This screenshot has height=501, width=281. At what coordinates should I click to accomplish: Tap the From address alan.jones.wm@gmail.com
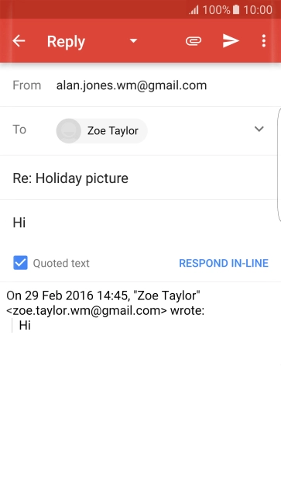[x=132, y=85]
